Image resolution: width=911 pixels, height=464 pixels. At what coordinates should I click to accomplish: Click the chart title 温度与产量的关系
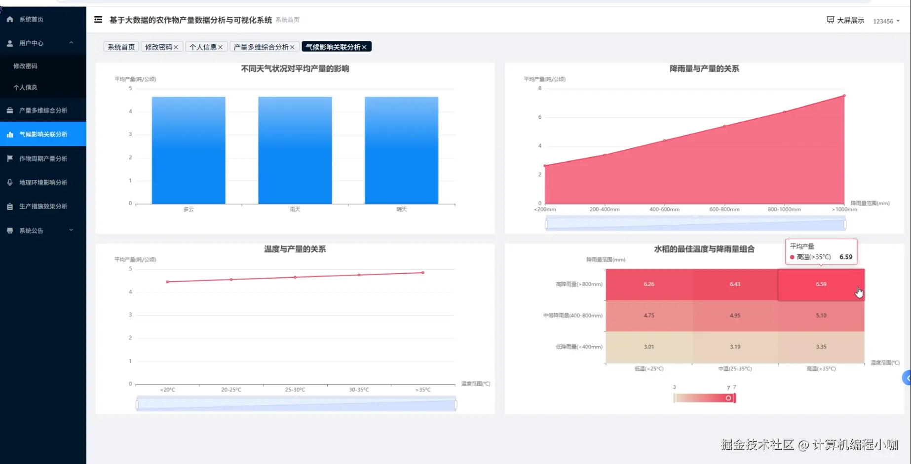(295, 249)
